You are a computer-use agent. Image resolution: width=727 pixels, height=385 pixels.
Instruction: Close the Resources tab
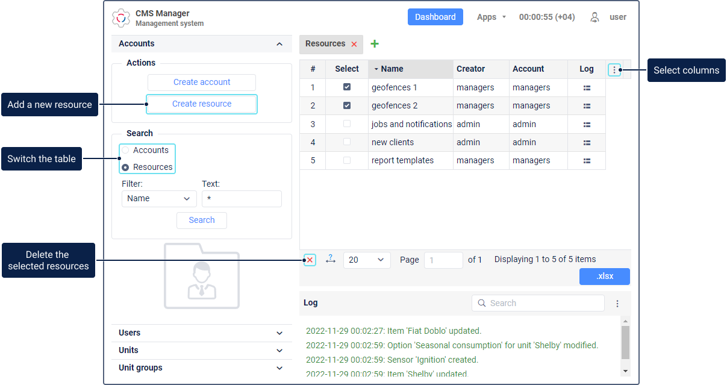(354, 44)
